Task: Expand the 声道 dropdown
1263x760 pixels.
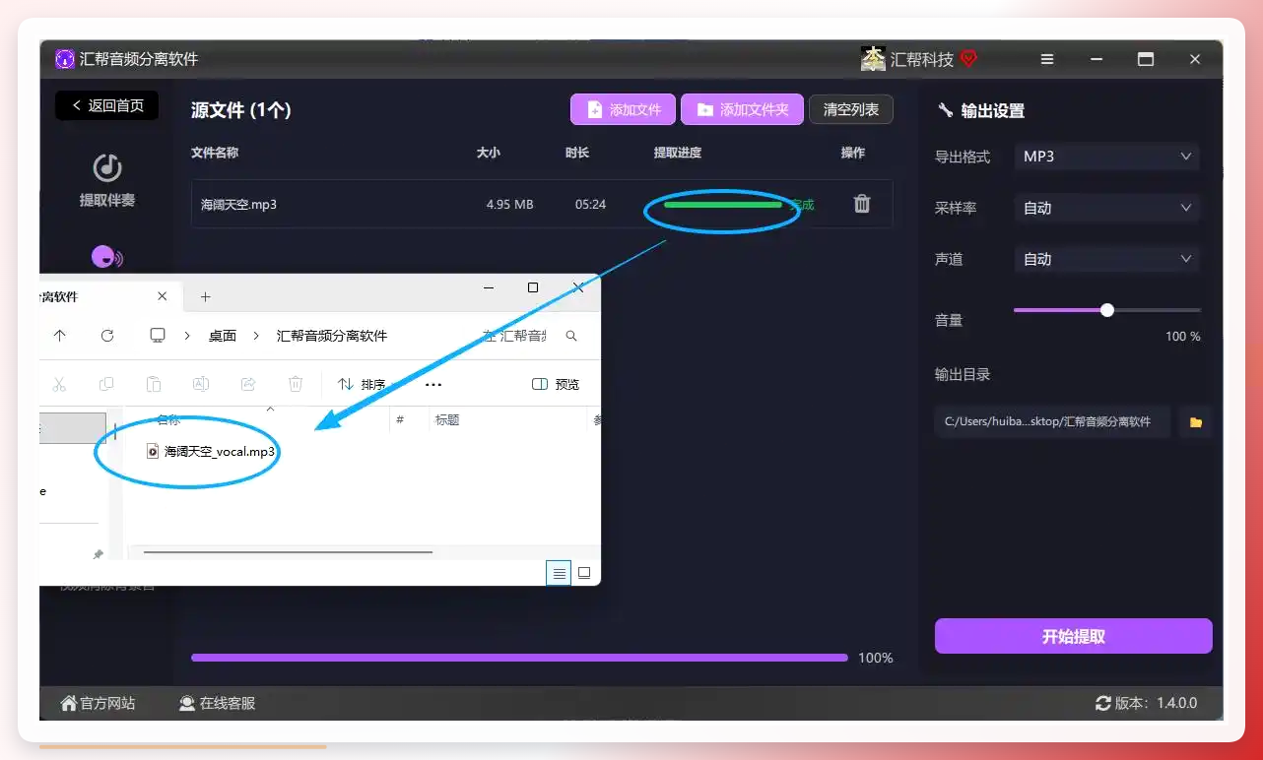Action: 1107,259
